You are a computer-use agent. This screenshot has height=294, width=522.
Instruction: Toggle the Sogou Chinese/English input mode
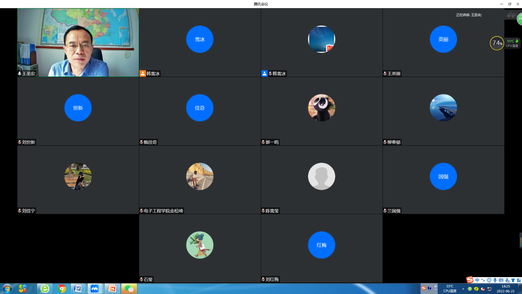(x=477, y=280)
